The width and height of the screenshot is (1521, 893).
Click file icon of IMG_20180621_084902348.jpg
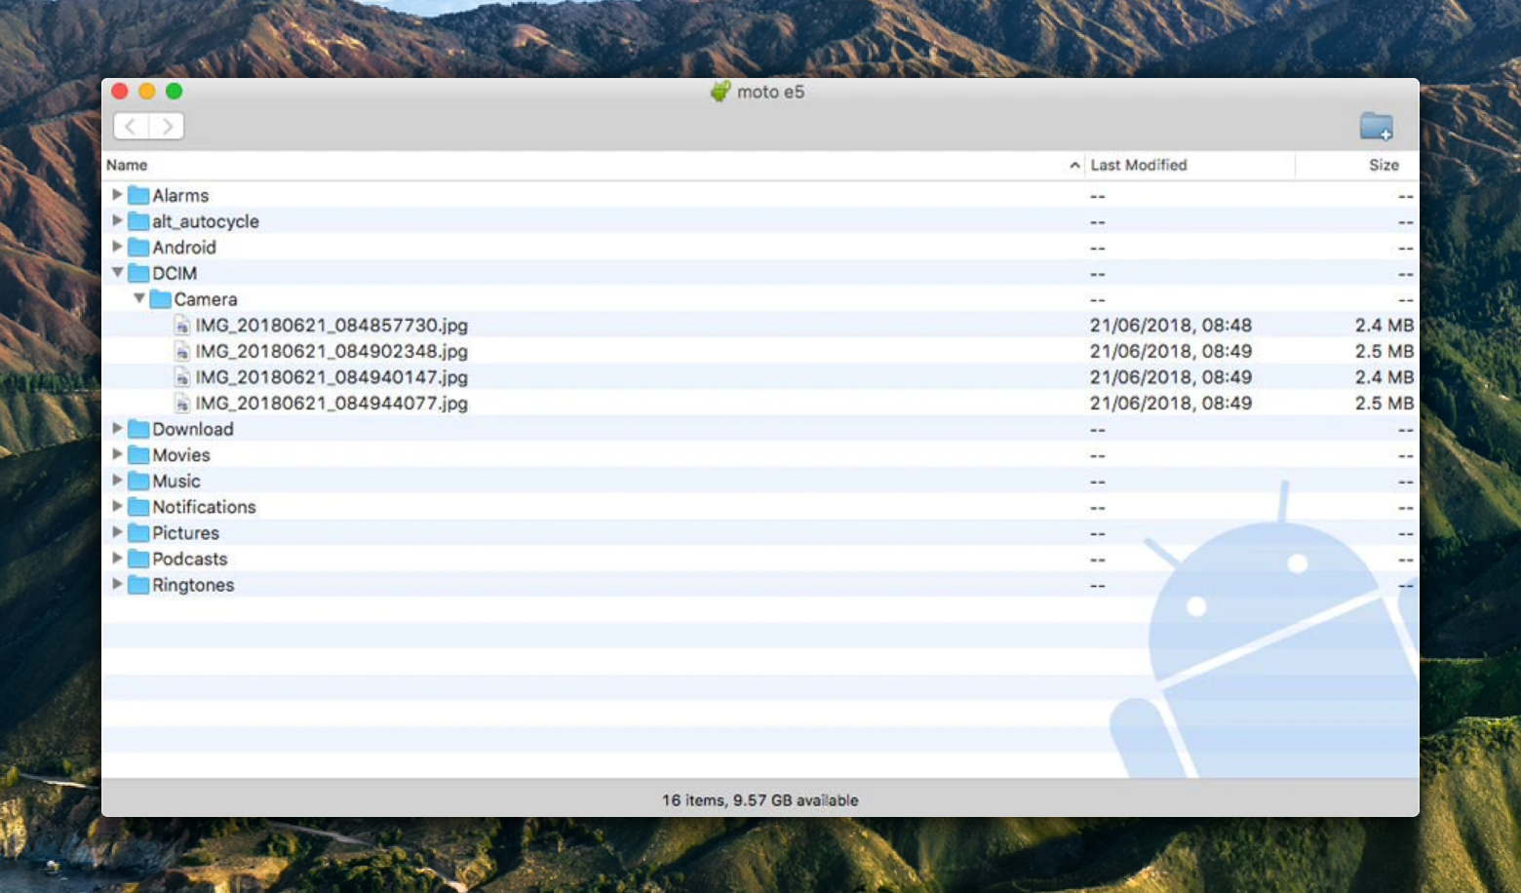coord(182,351)
